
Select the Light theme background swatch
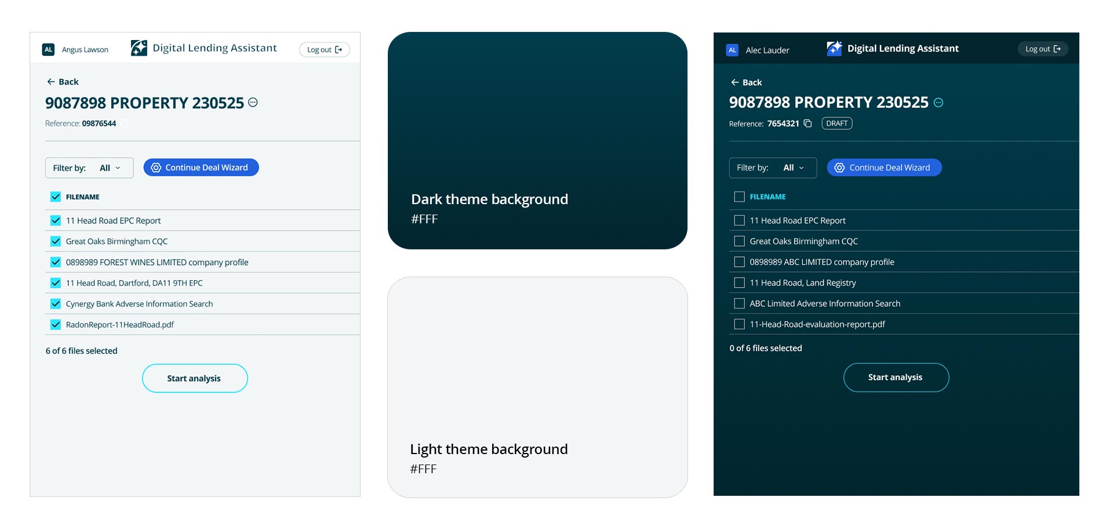(537, 387)
